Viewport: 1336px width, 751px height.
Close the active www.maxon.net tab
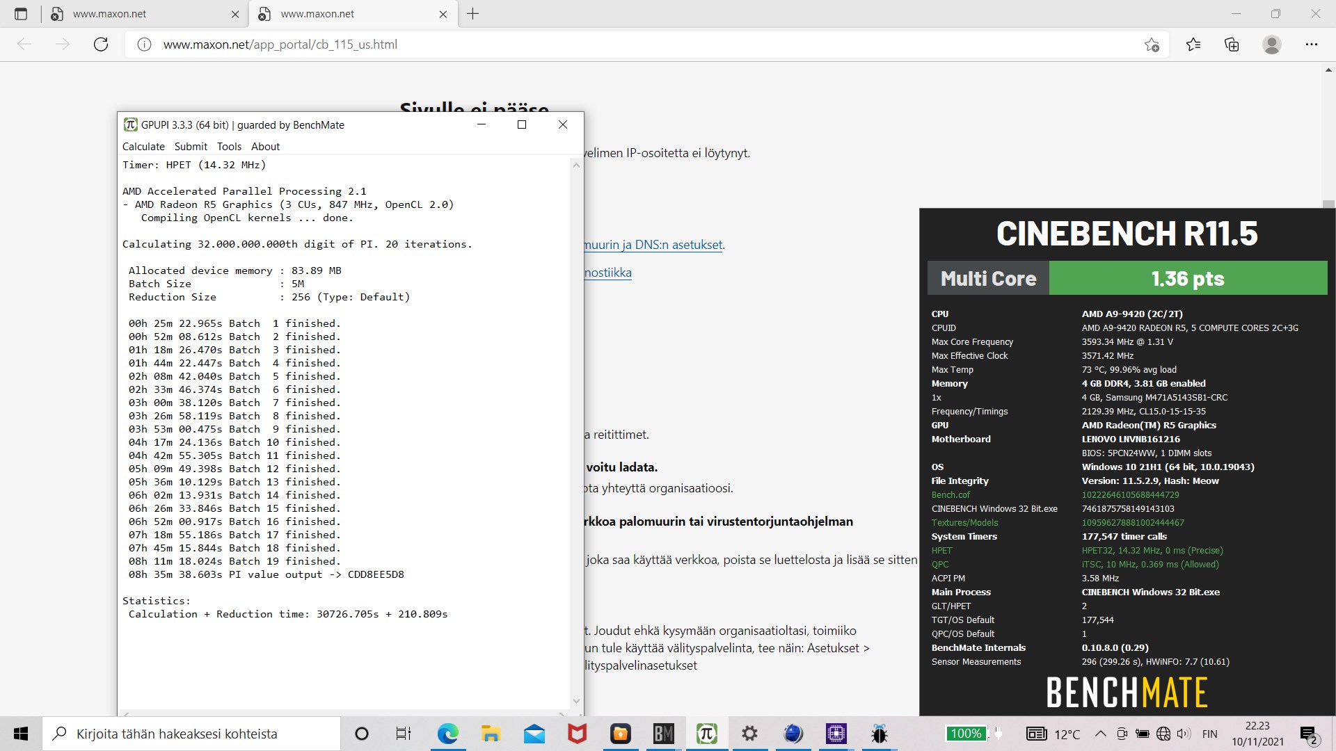coord(443,14)
